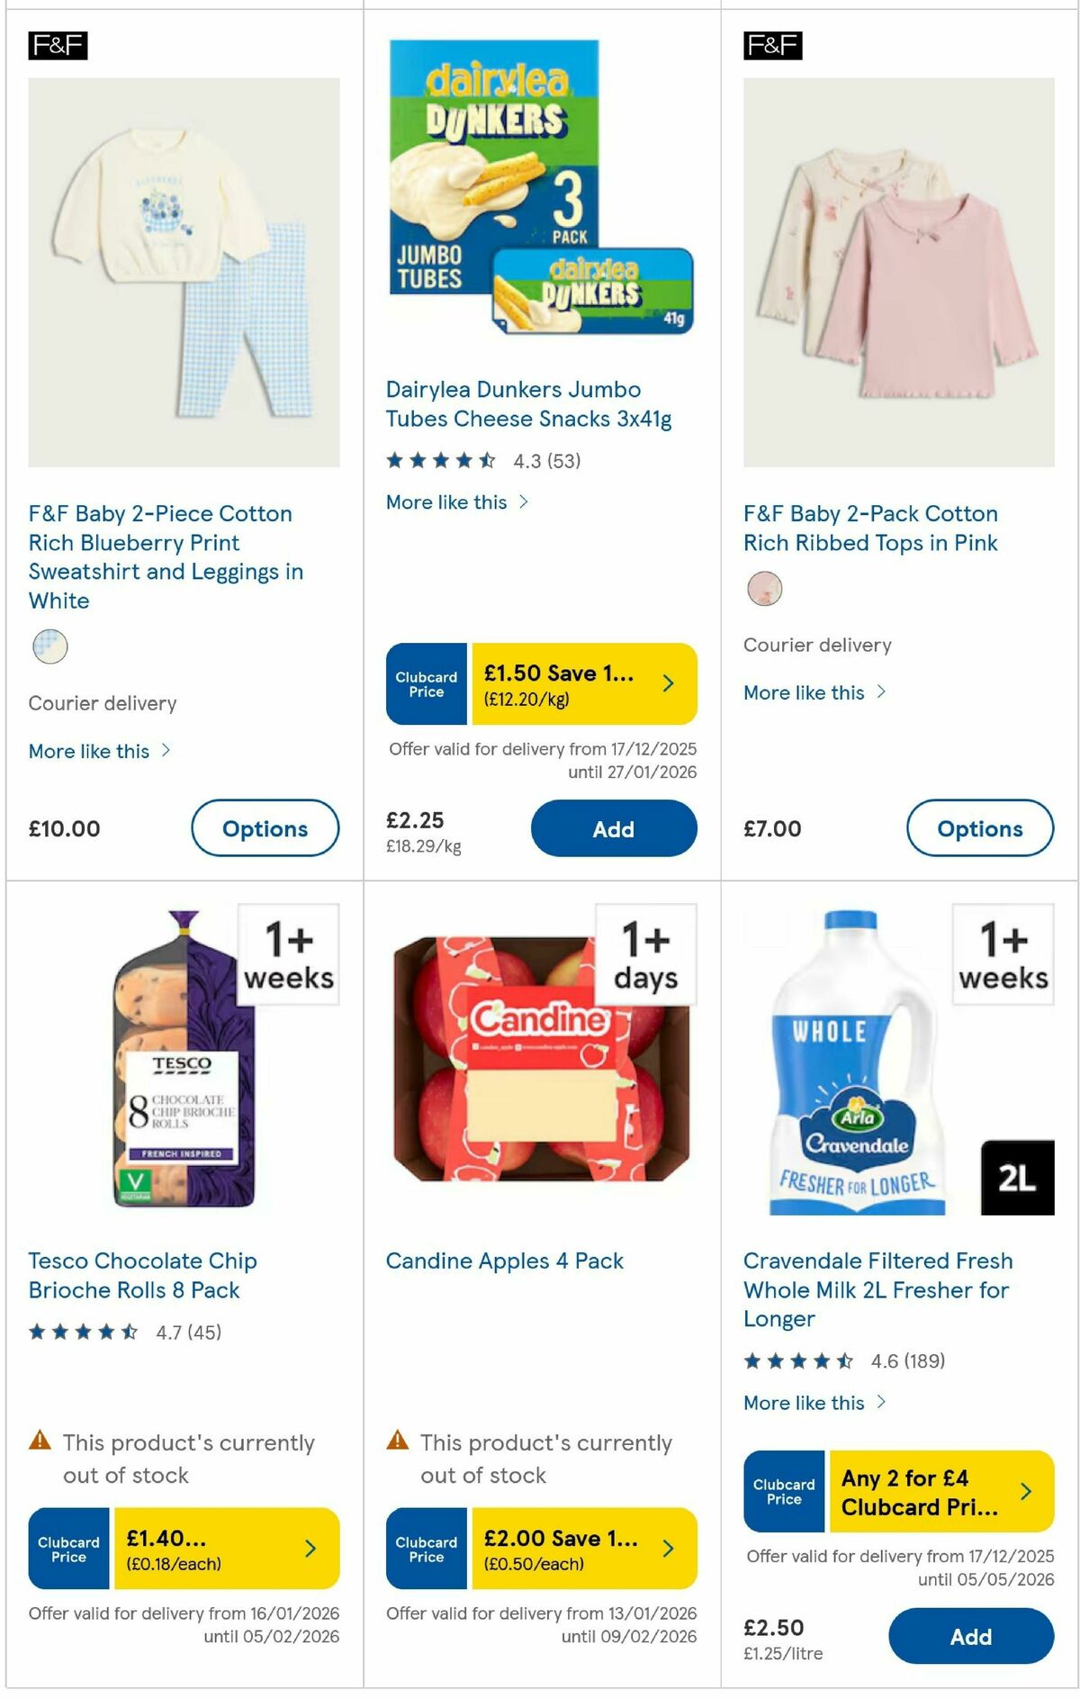Select the pink colour swatch for ribbed tops
1080x1699 pixels.
click(764, 589)
